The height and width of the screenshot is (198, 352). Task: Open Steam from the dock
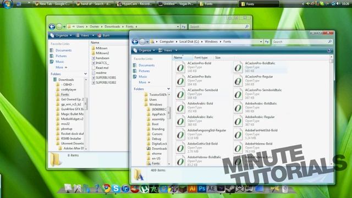(230, 189)
